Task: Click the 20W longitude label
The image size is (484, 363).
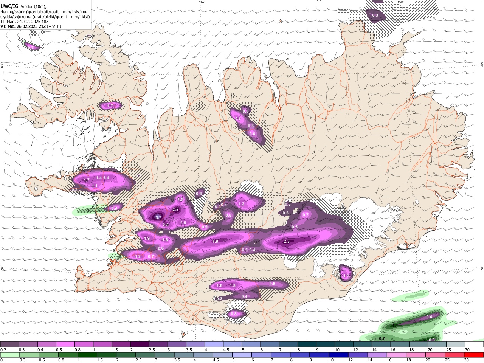Action: tap(202, 2)
